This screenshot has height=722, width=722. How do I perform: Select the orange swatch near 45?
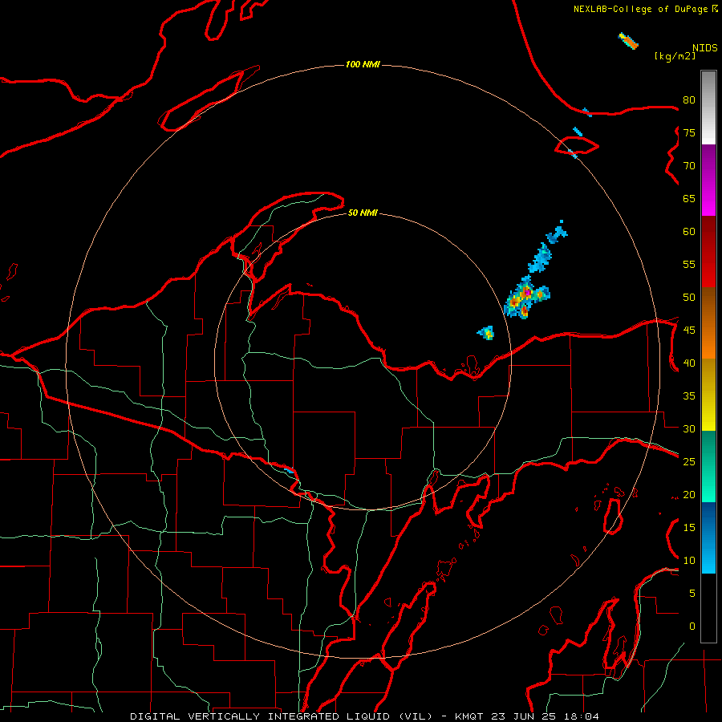(x=708, y=342)
